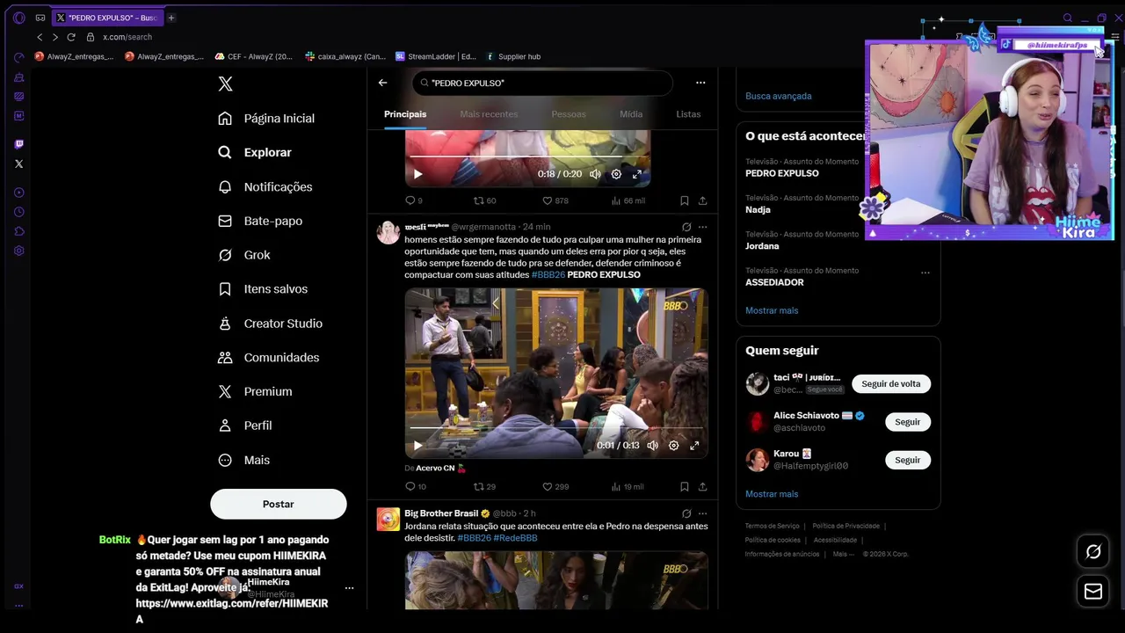1125x633 pixels.
Task: Go back with search arrow
Action: tap(382, 83)
